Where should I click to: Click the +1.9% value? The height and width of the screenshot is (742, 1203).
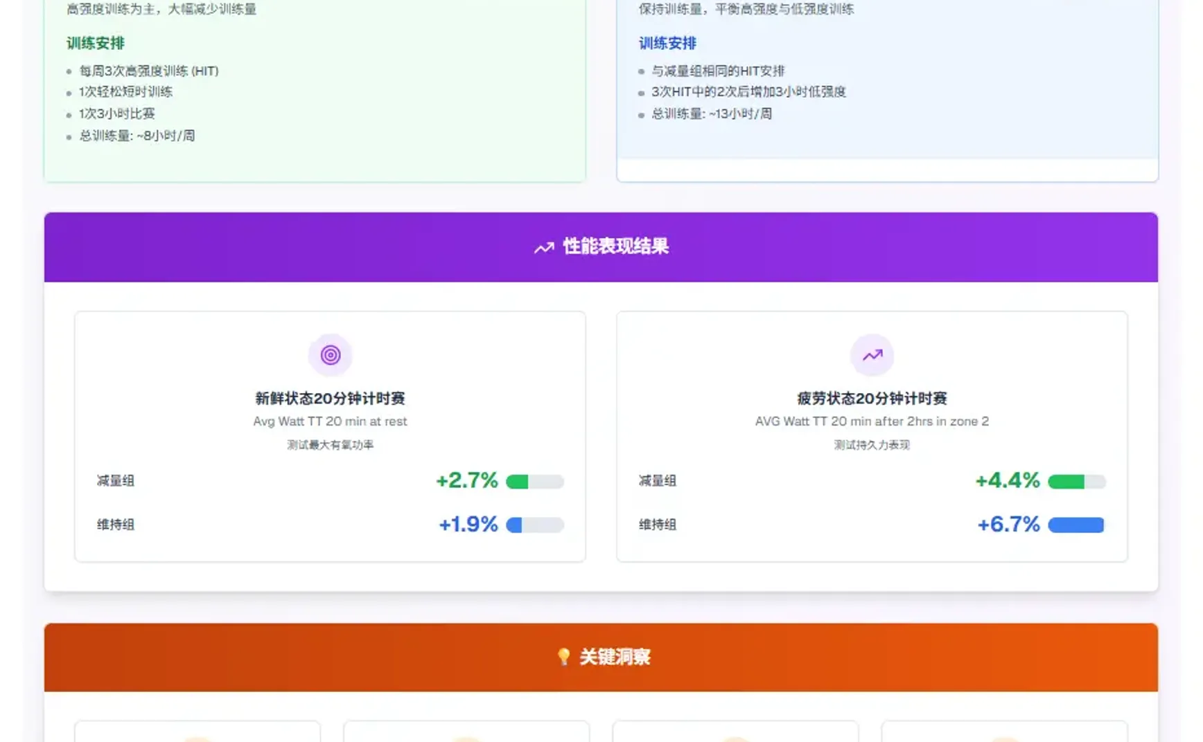[x=468, y=524]
